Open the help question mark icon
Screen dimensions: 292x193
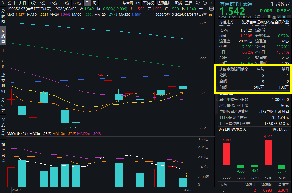tap(205, 3)
